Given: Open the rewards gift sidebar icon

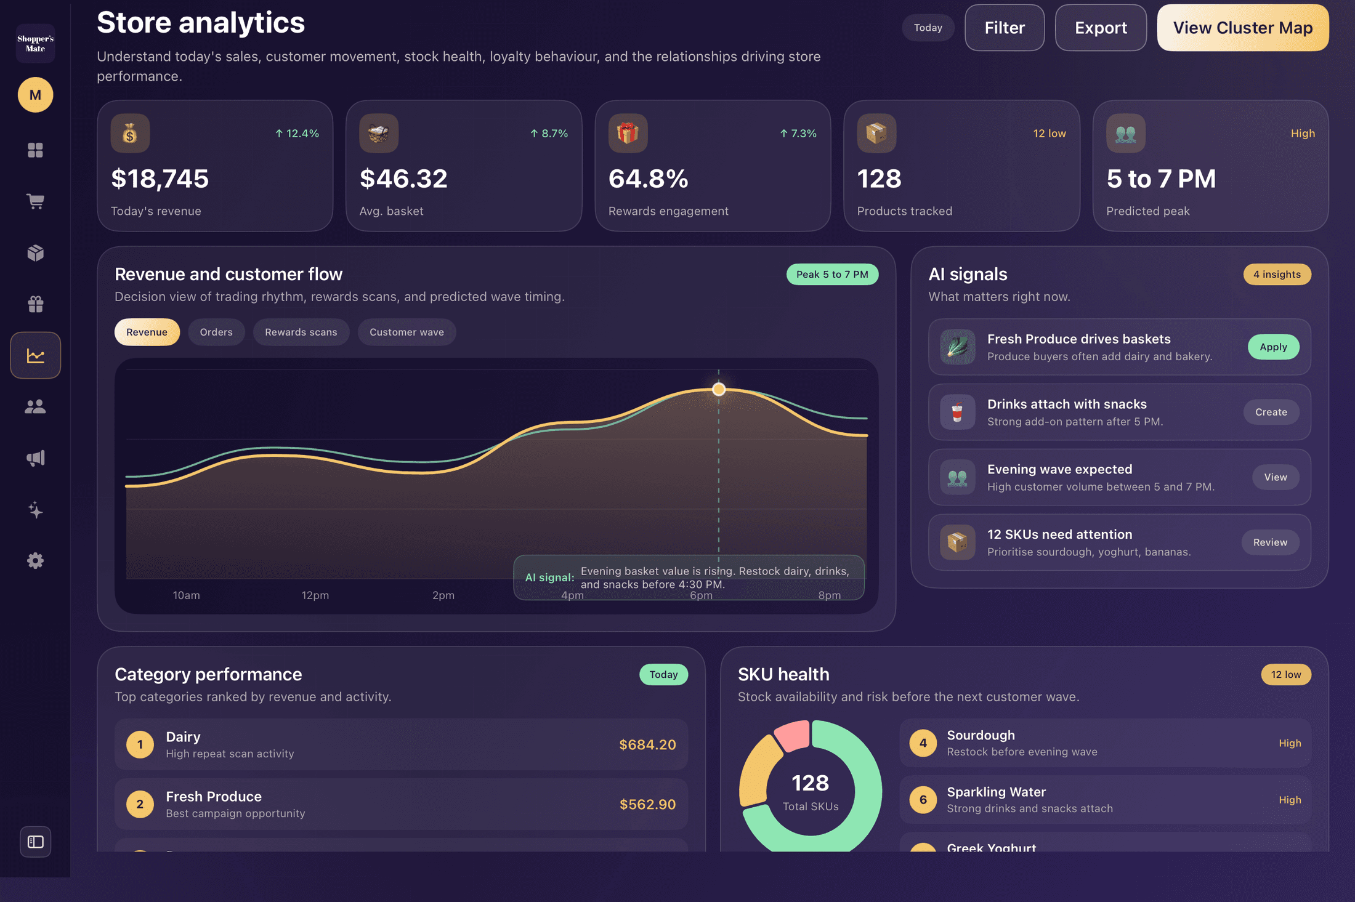Looking at the screenshot, I should point(35,304).
